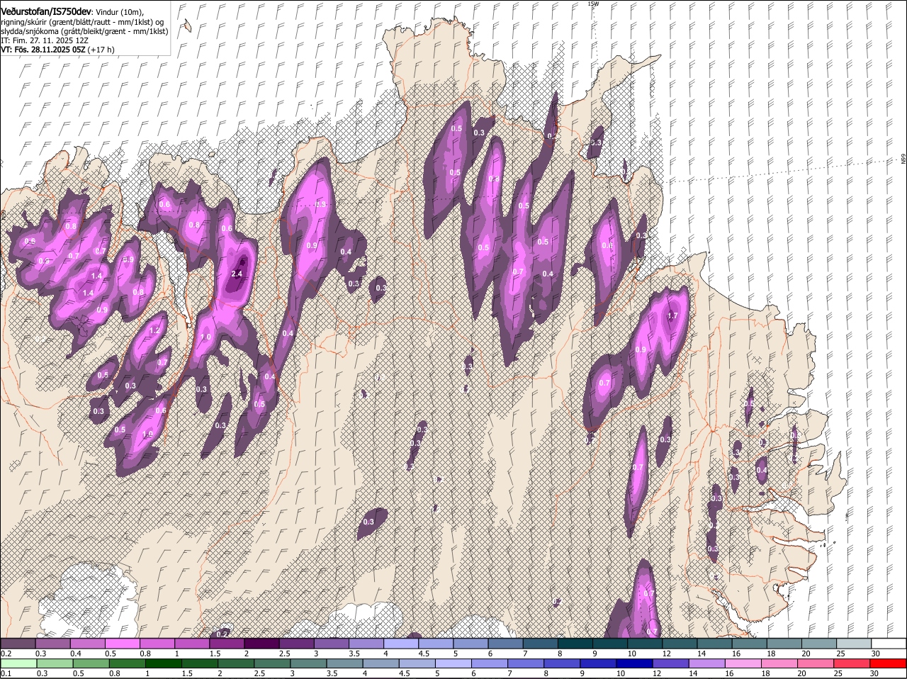Click the 0.1 label on the lower scale
Image resolution: width=907 pixels, height=679 pixels.
(x=6, y=673)
